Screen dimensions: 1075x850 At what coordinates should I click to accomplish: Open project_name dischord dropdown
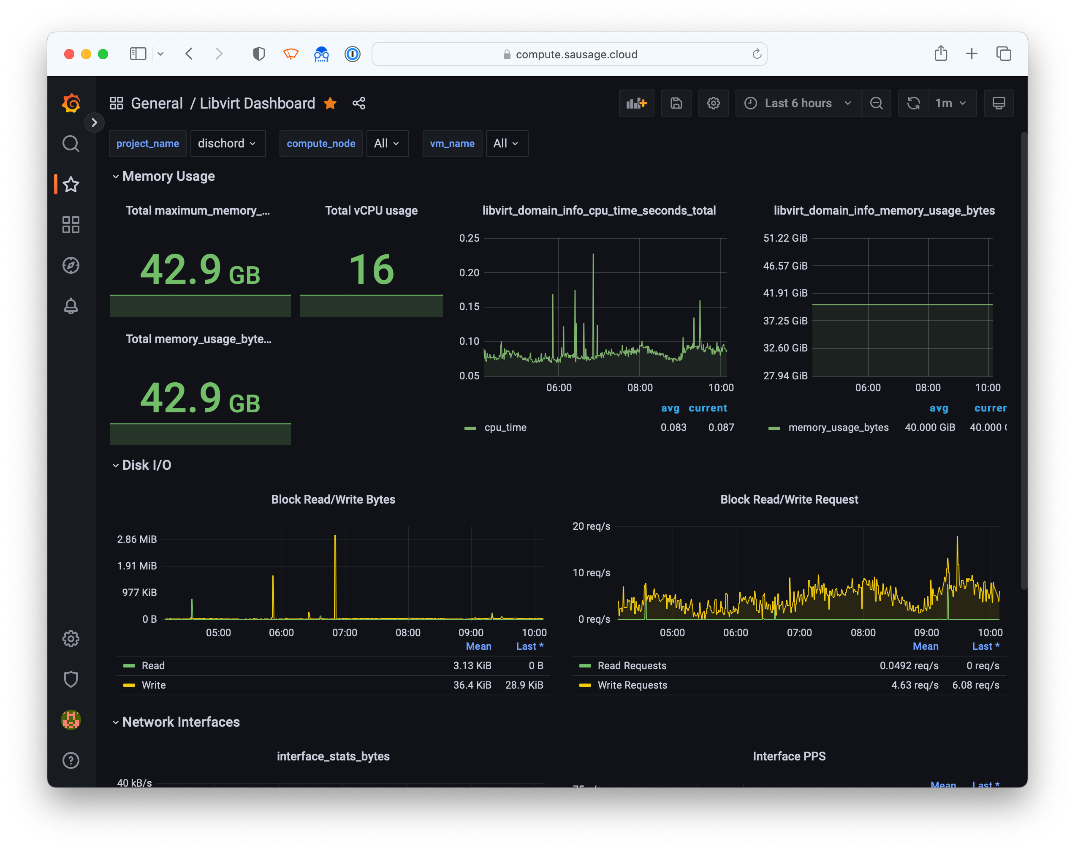pyautogui.click(x=228, y=143)
